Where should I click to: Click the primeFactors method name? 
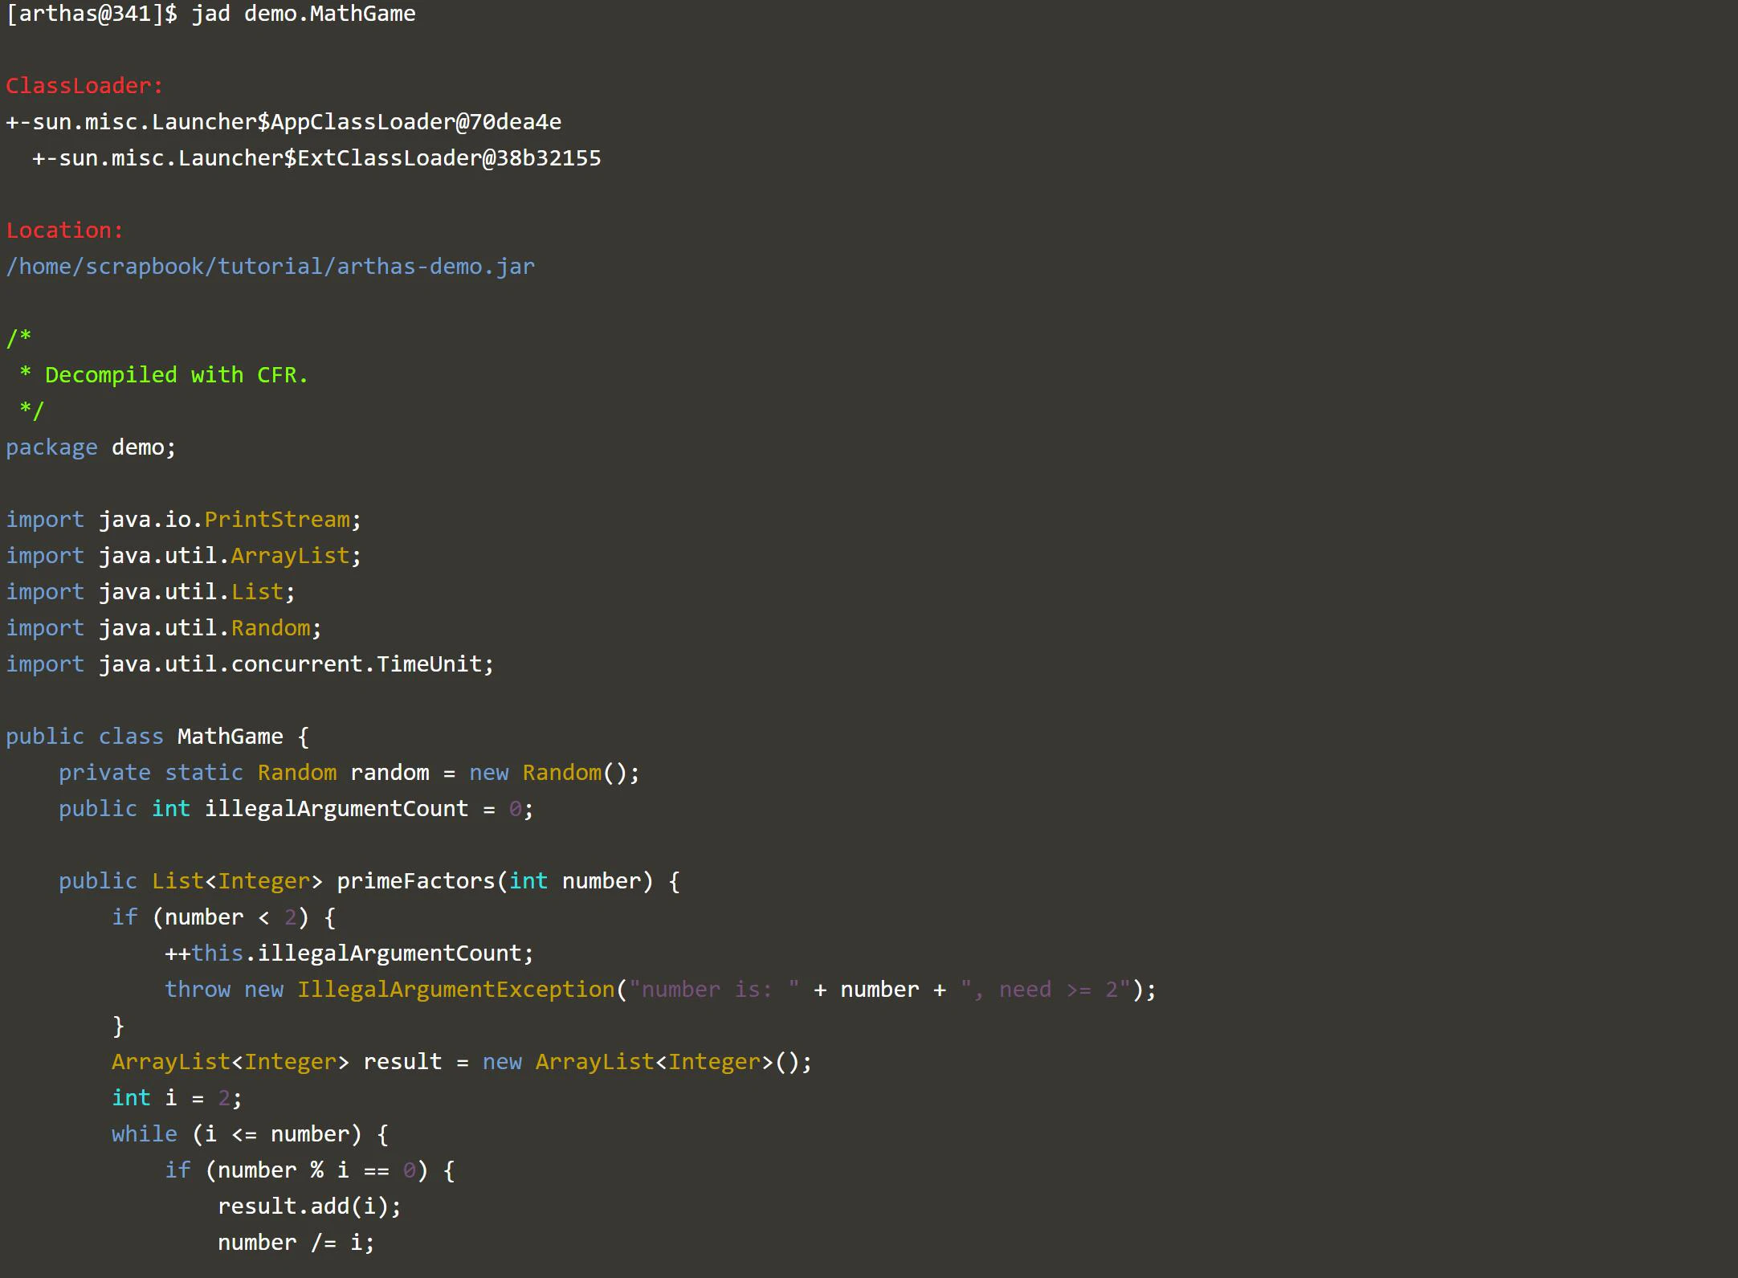[x=415, y=881]
